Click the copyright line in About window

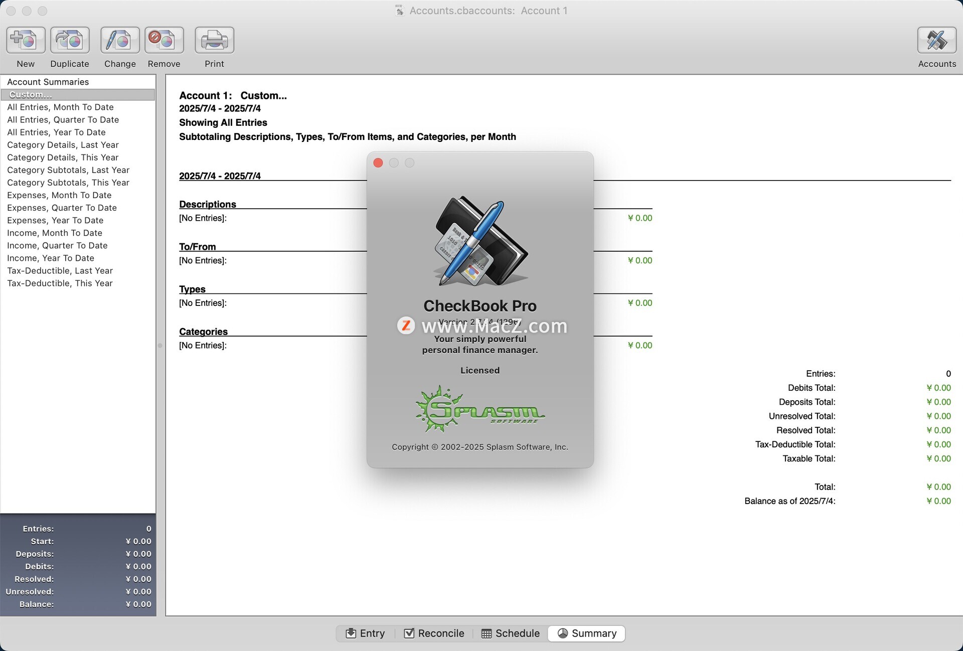point(480,447)
